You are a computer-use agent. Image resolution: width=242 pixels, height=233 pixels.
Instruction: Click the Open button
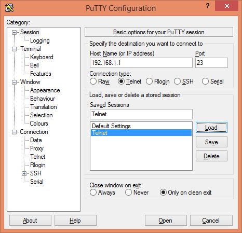[x=166, y=221]
